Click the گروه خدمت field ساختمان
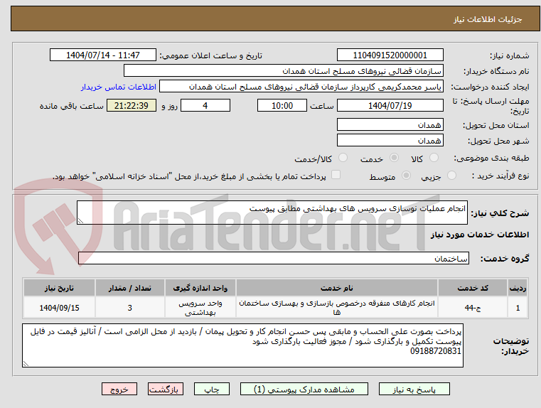 [274, 258]
